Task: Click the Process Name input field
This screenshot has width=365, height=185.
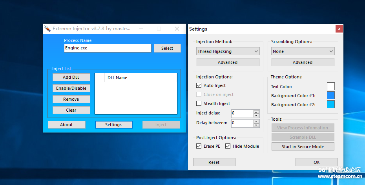Action: point(108,48)
